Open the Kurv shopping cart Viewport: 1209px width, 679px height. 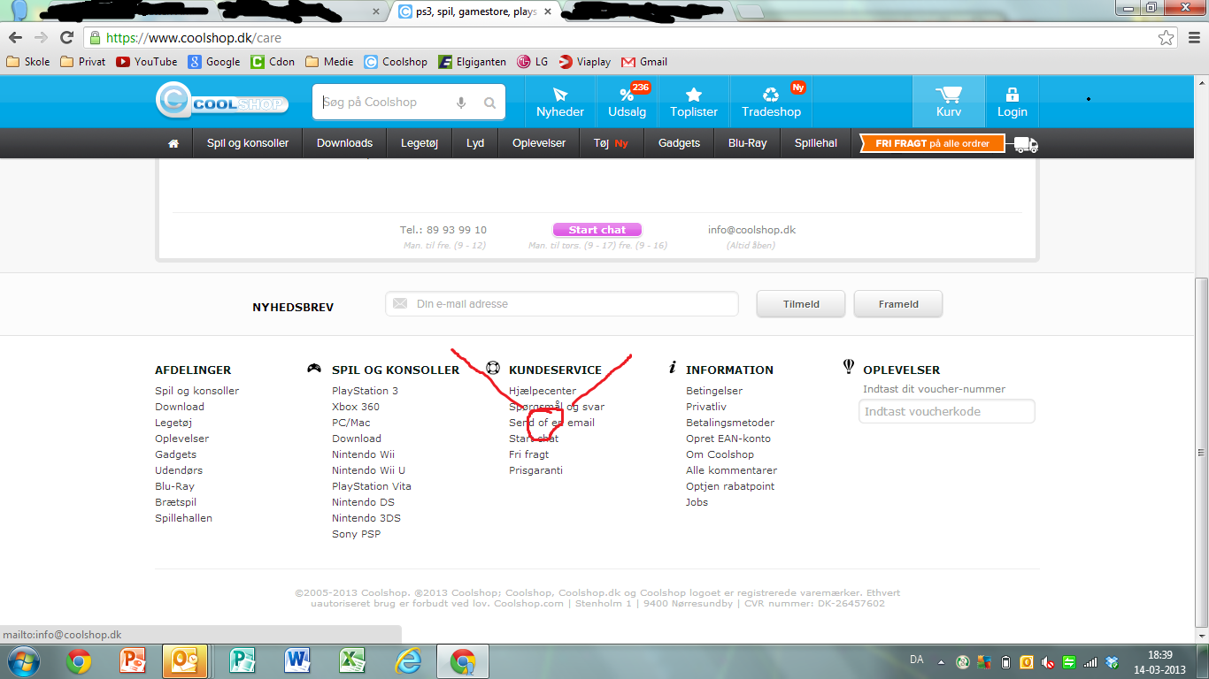[949, 102]
